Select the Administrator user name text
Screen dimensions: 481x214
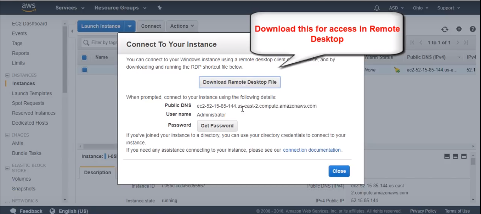point(211,115)
